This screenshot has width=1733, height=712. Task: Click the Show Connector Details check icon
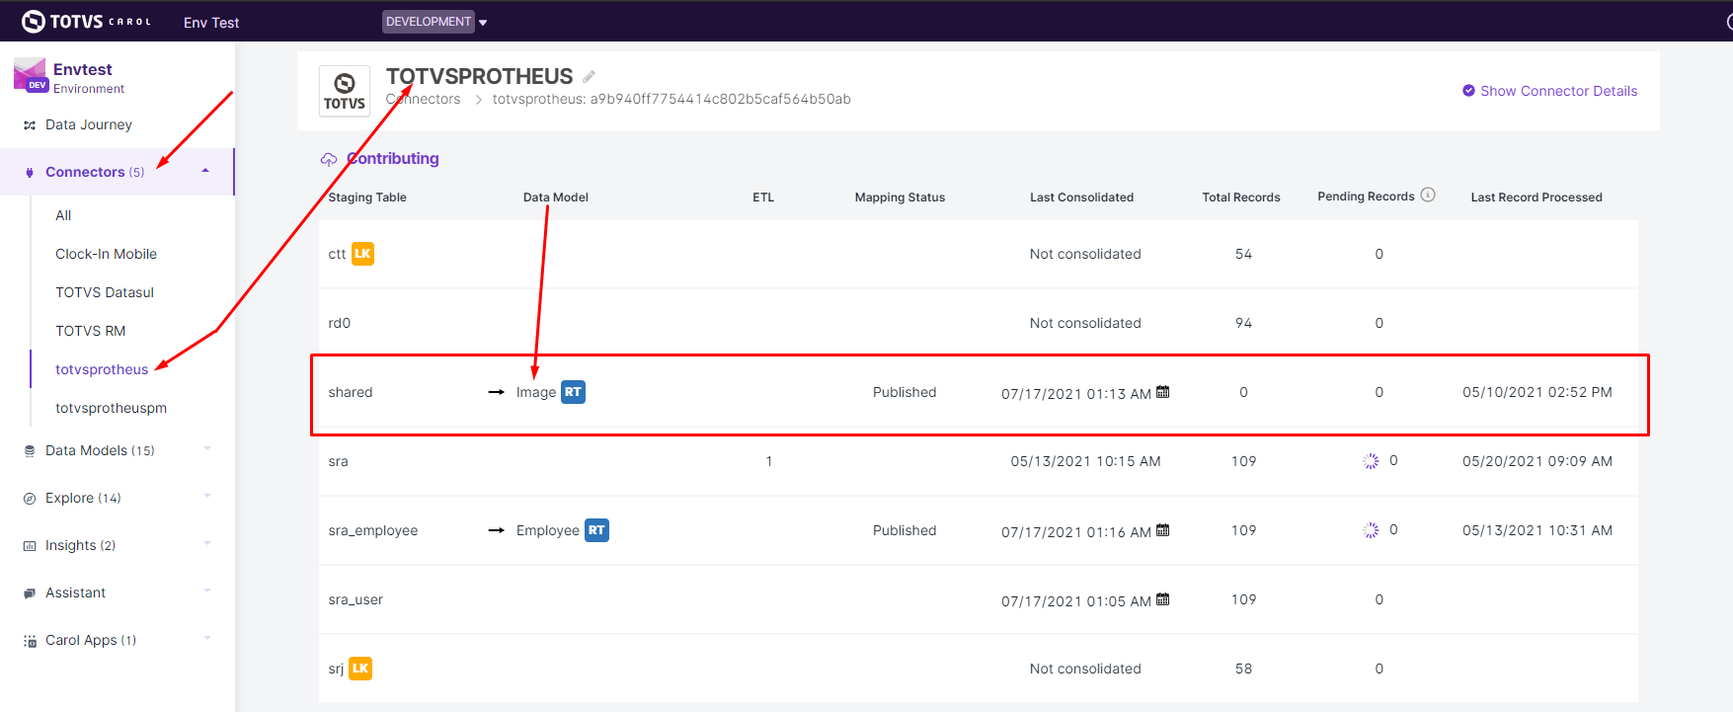1468,91
